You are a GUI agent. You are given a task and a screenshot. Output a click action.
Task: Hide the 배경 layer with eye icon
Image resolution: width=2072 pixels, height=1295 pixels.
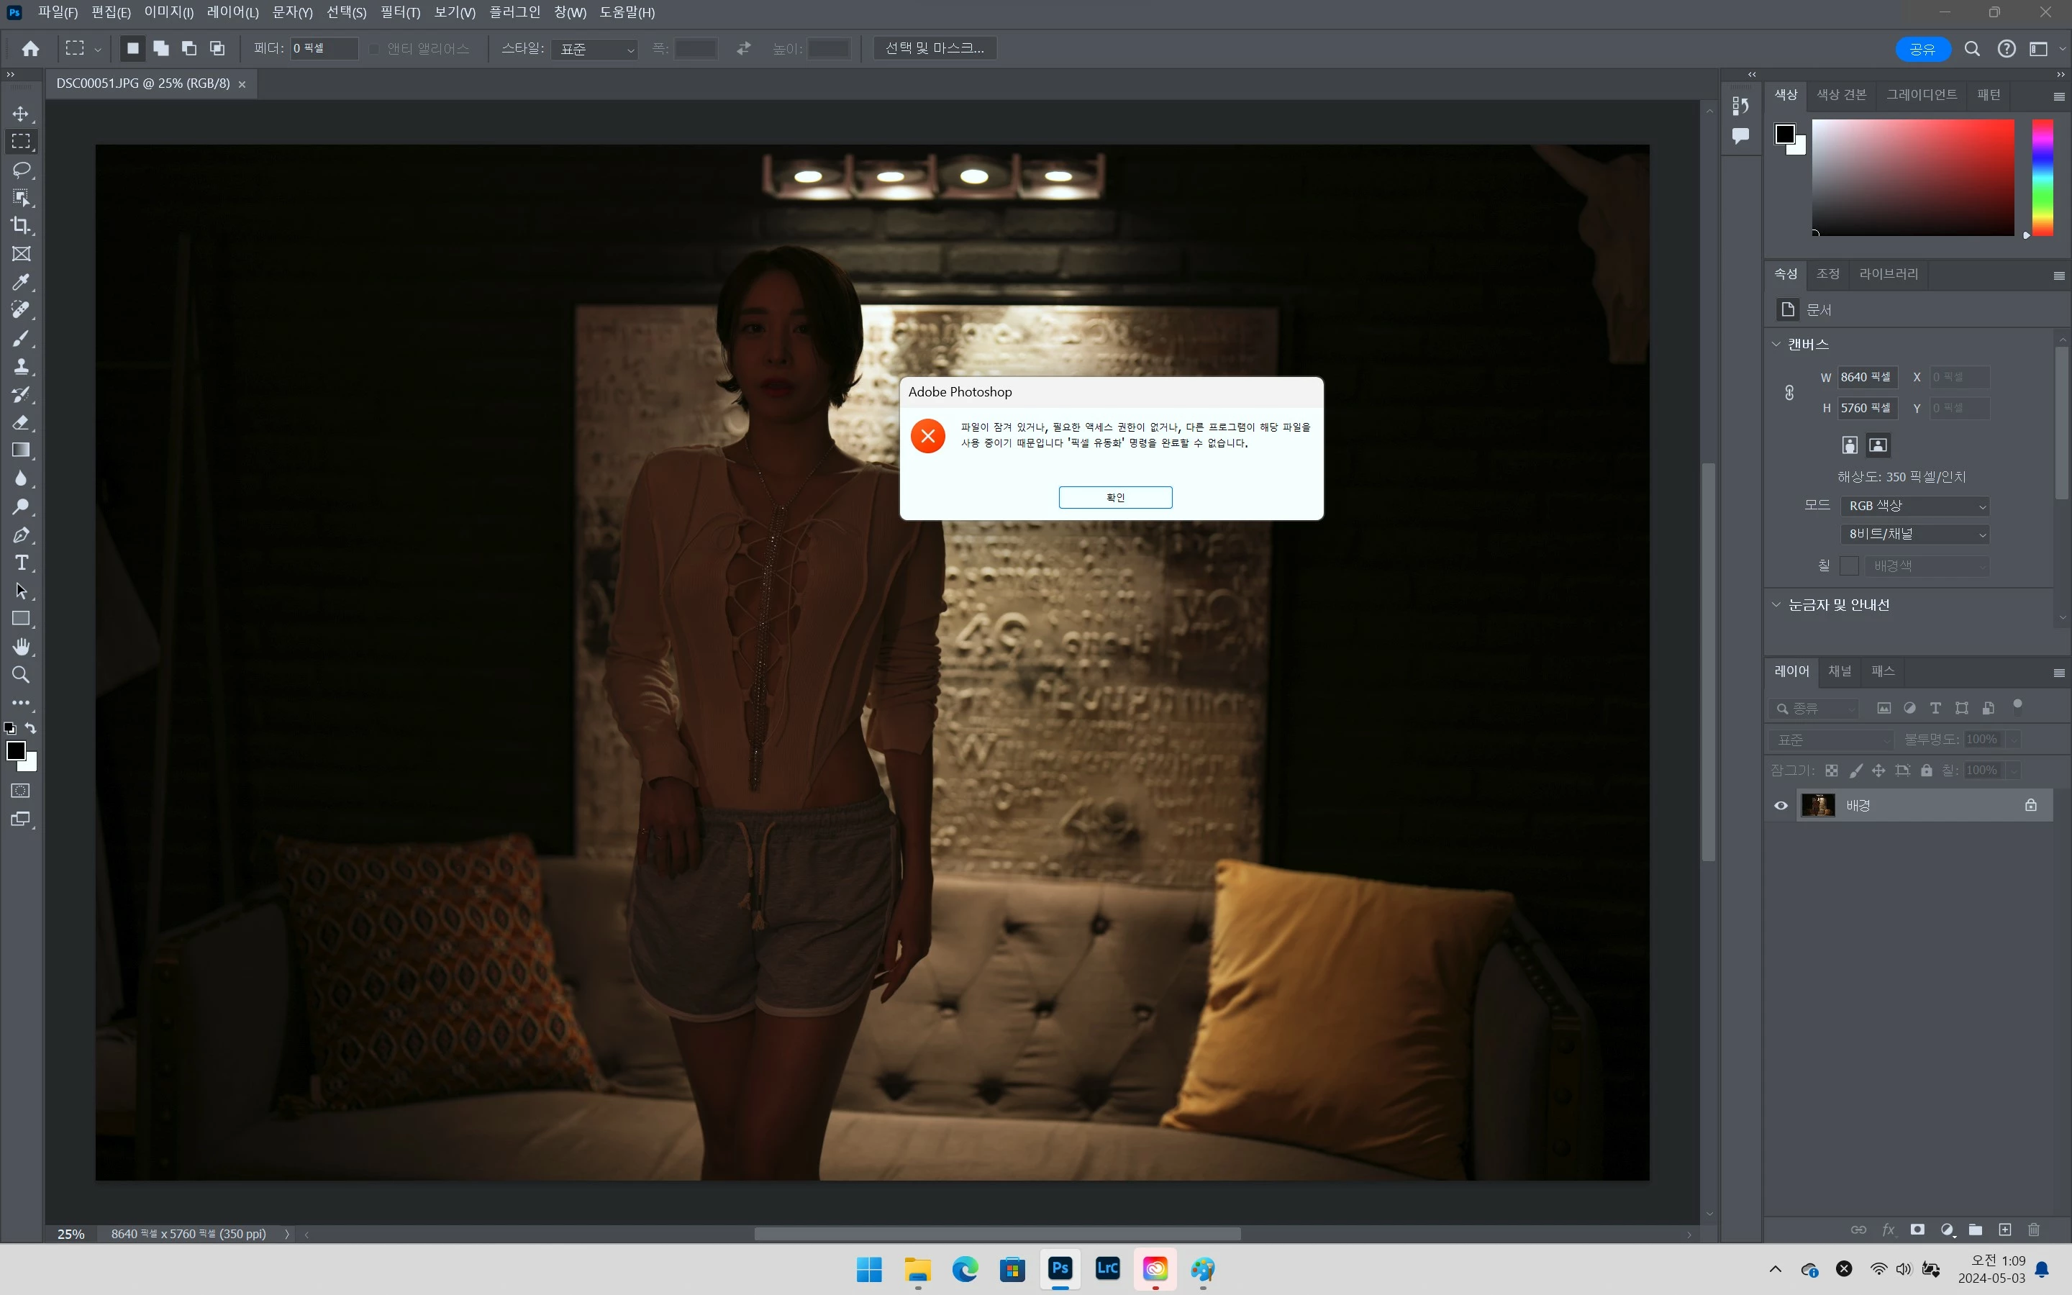tap(1781, 805)
